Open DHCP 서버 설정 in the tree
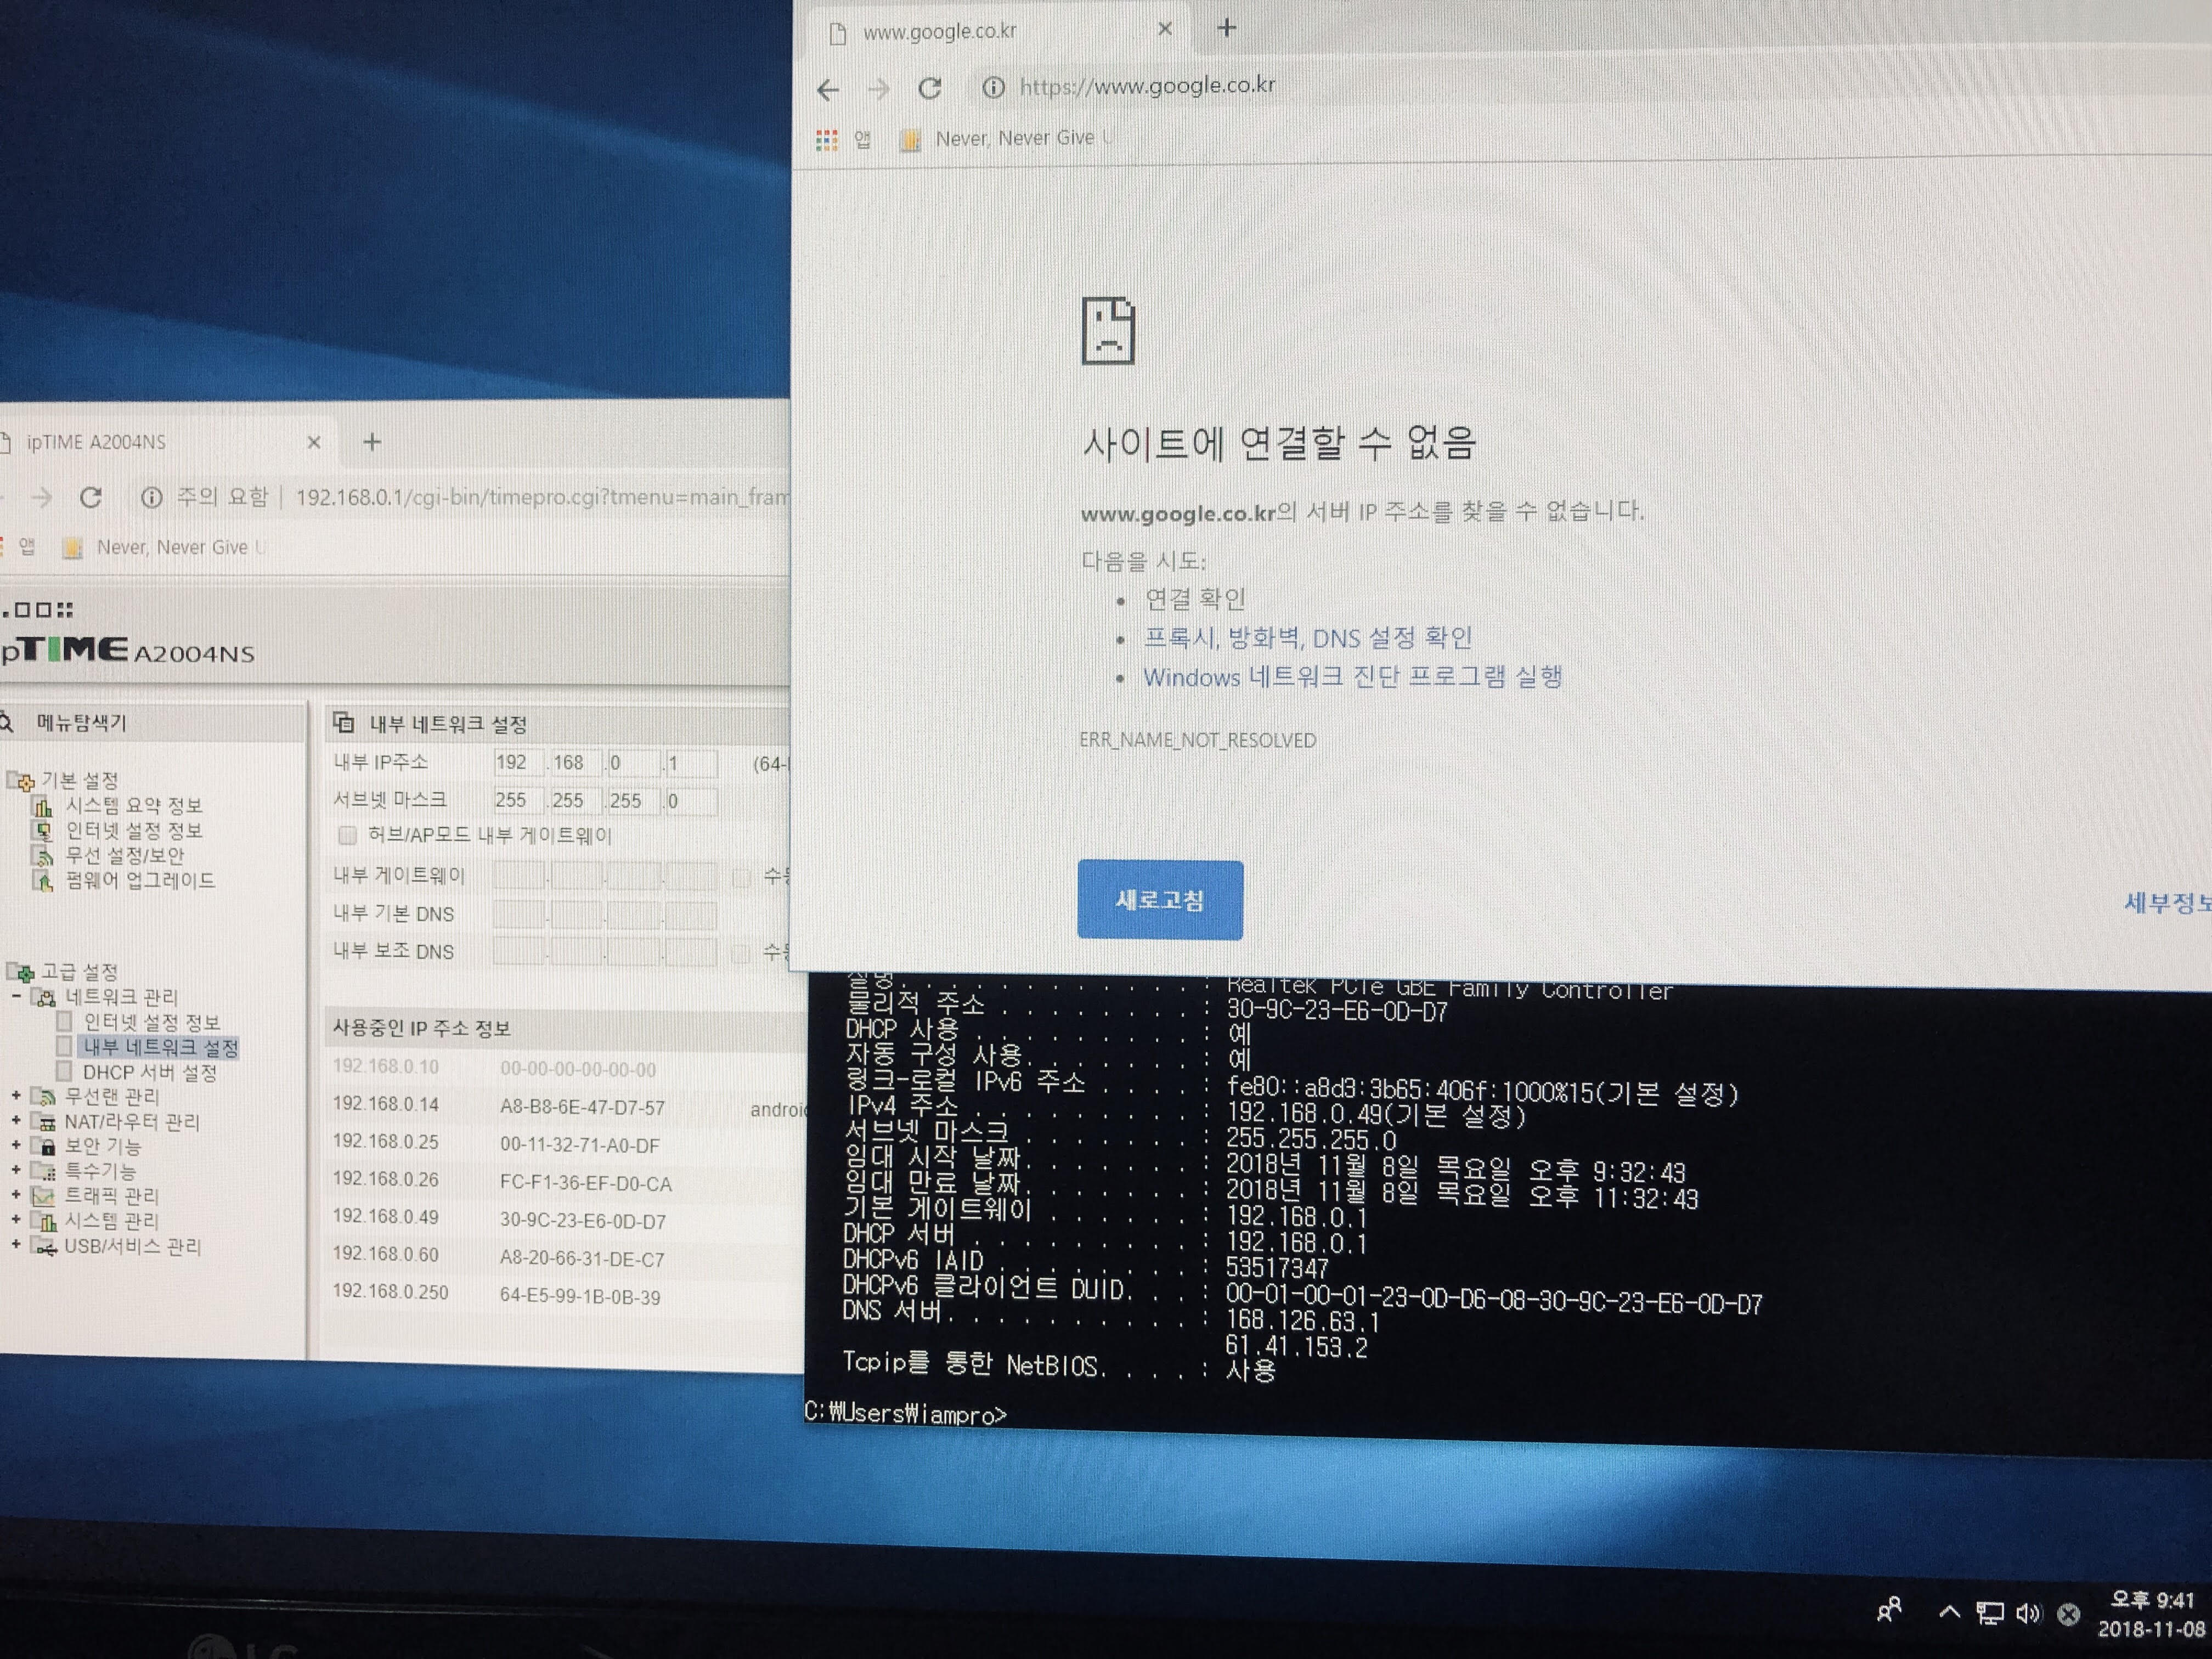Viewport: 2212px width, 1659px height. point(150,1072)
